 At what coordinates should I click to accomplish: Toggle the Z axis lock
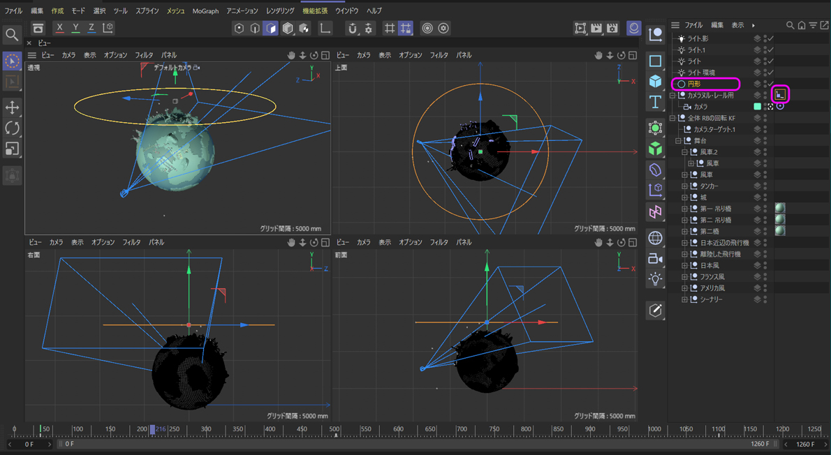click(91, 28)
